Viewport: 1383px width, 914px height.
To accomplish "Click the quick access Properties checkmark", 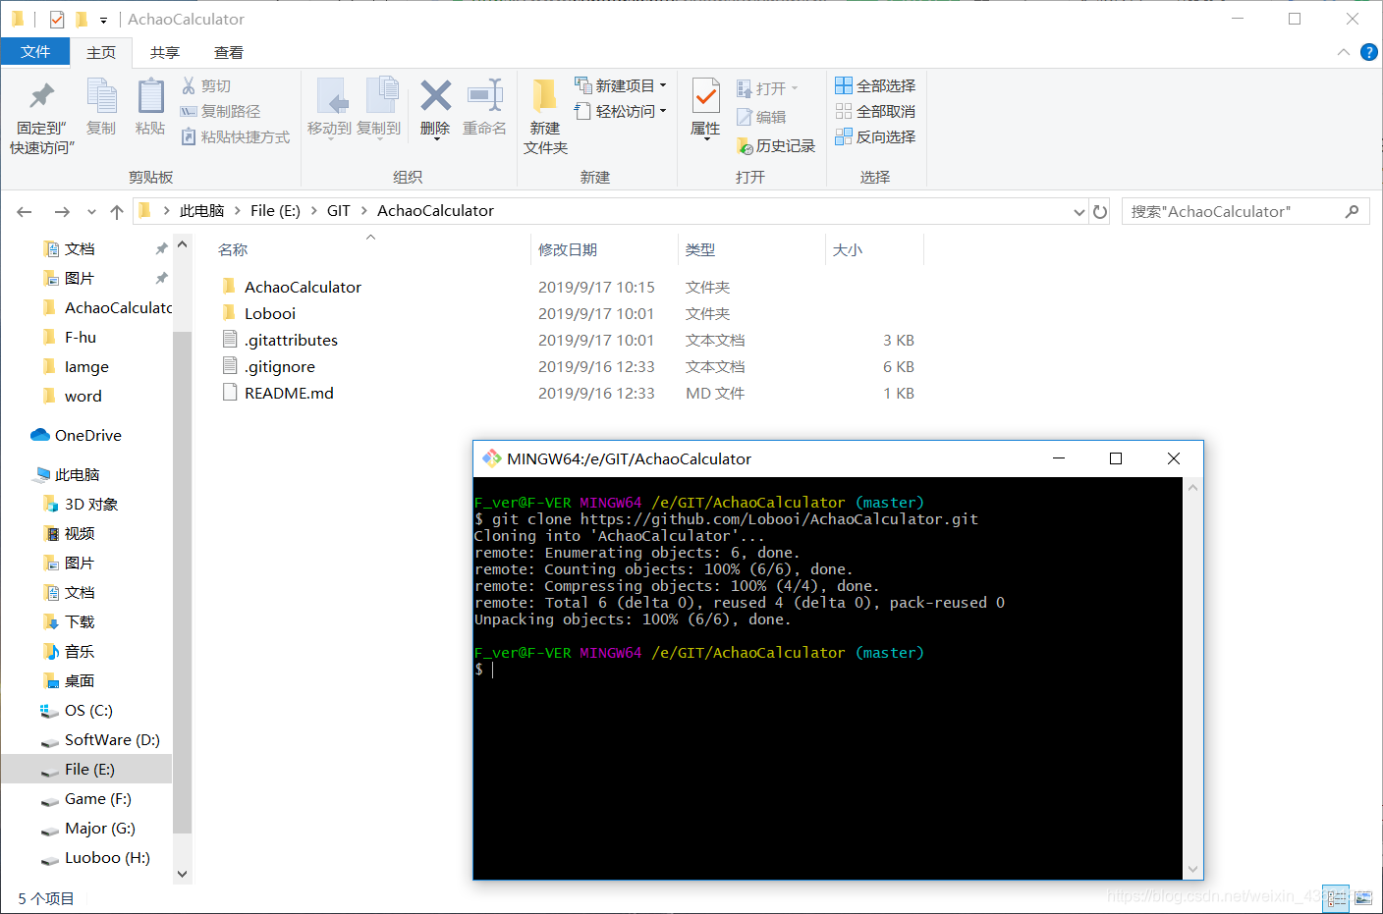I will coord(57,19).
